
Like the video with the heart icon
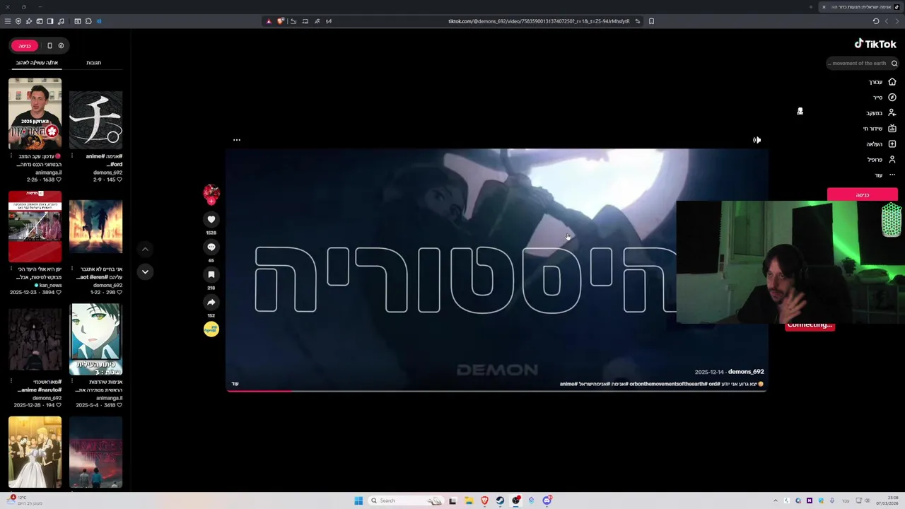pyautogui.click(x=211, y=220)
